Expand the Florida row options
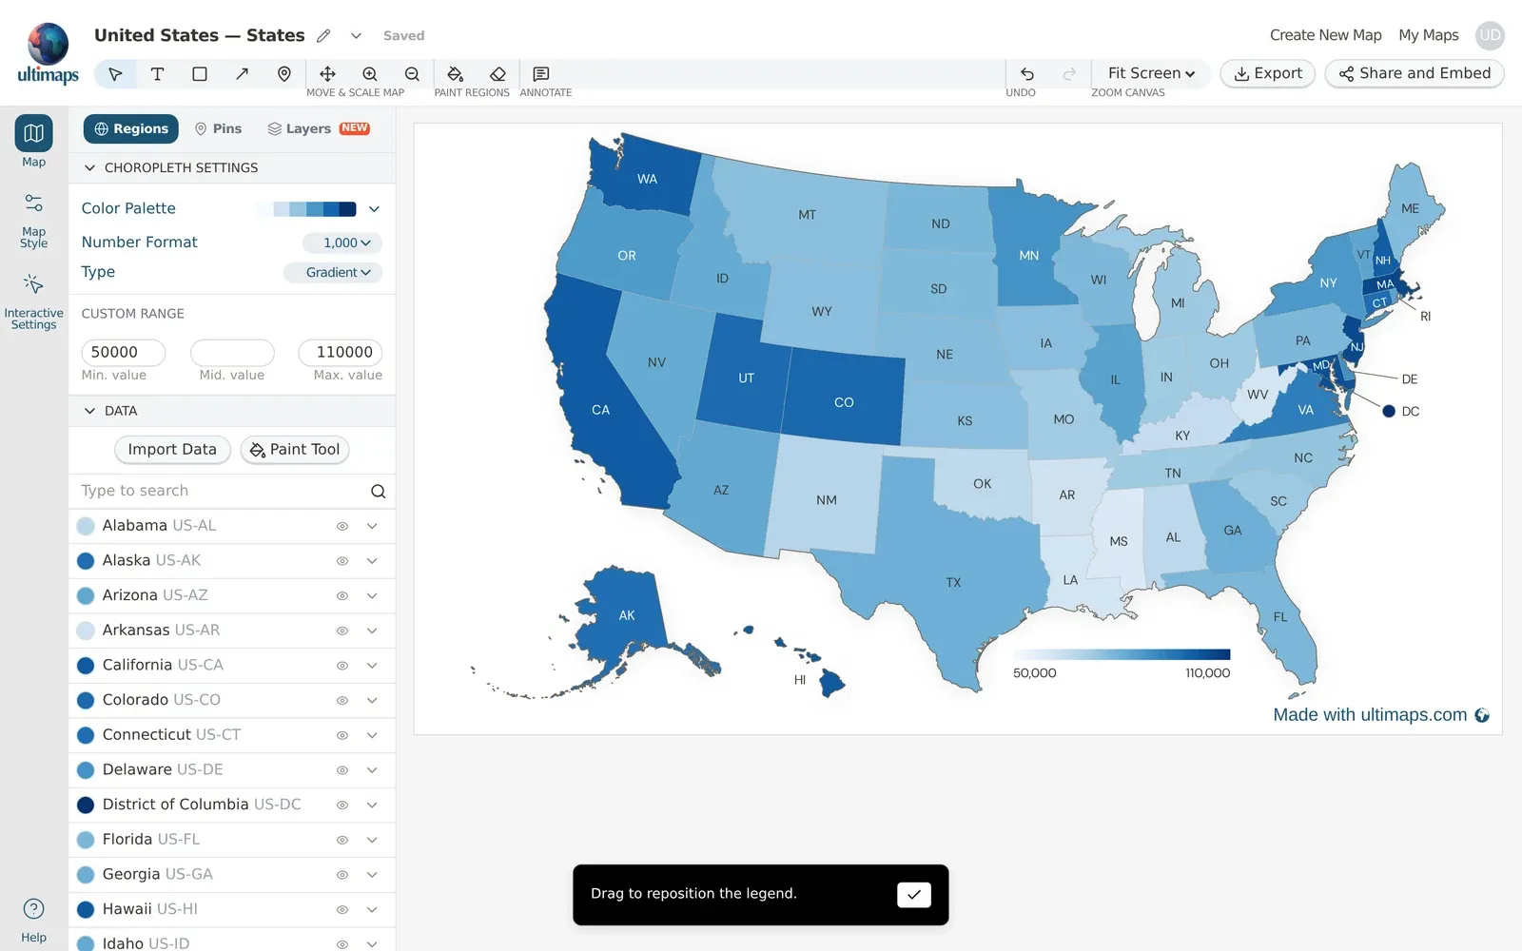This screenshot has width=1522, height=951. (372, 840)
